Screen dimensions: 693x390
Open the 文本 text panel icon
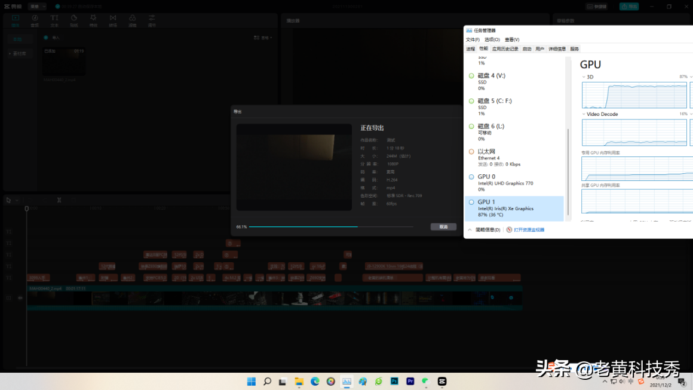54,20
